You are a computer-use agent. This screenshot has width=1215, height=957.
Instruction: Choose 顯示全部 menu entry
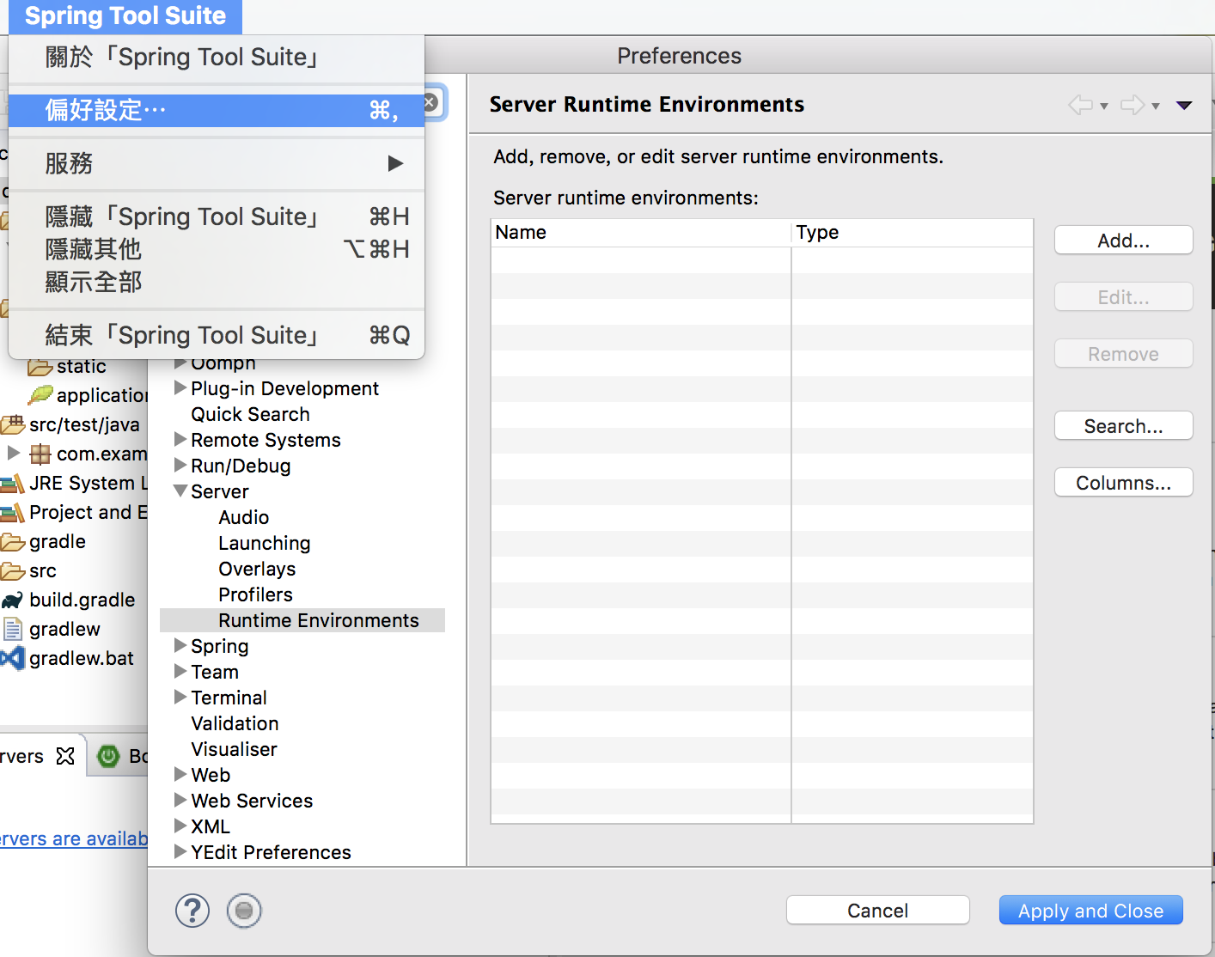(x=217, y=282)
